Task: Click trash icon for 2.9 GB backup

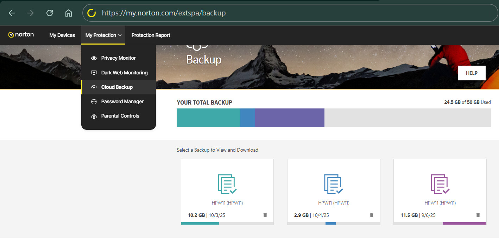Action: click(x=371, y=215)
